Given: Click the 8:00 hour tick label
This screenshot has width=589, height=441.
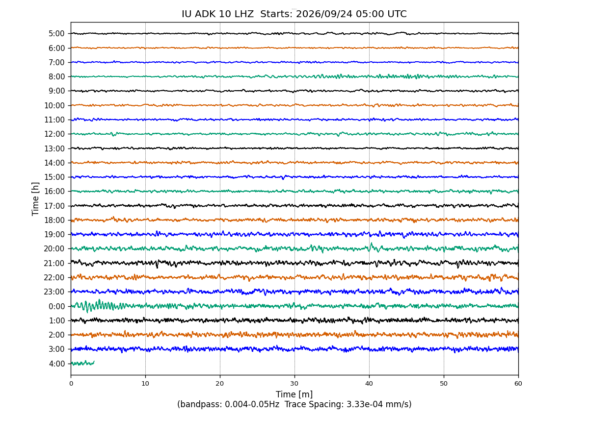Looking at the screenshot, I should (56, 77).
